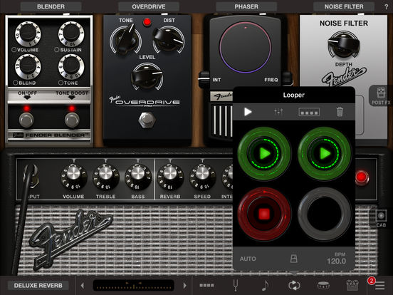Click the input level meter display
This screenshot has height=295, width=393.
[133, 286]
